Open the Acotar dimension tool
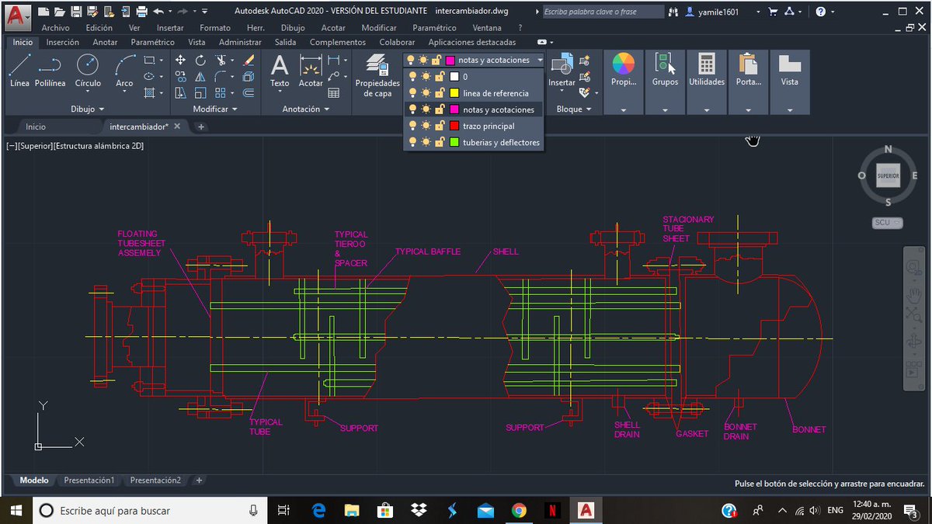The width and height of the screenshot is (932, 524). click(x=311, y=70)
